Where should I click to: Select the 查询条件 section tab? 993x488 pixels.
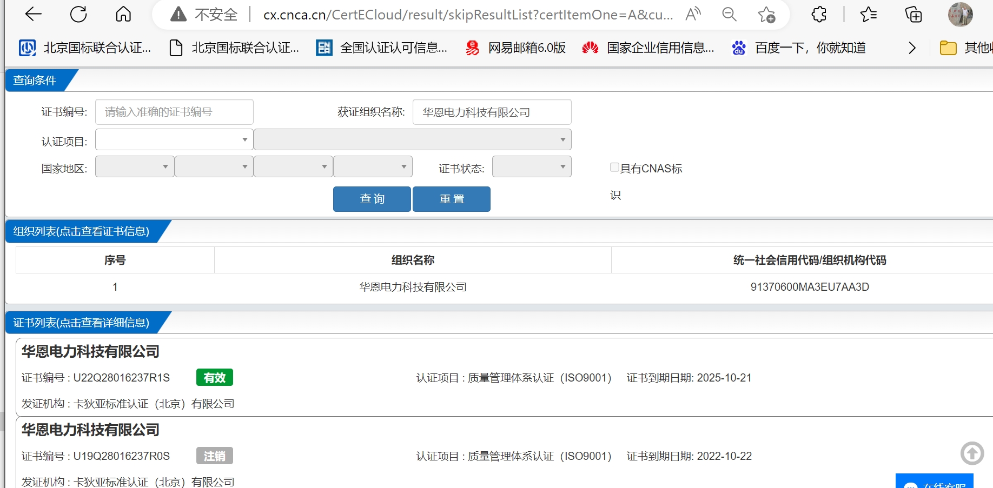coord(36,81)
